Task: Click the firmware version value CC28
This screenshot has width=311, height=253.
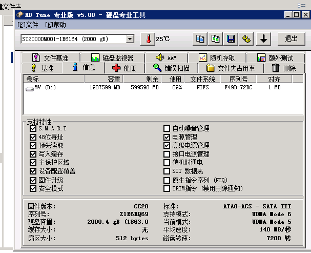Action: pos(141,206)
